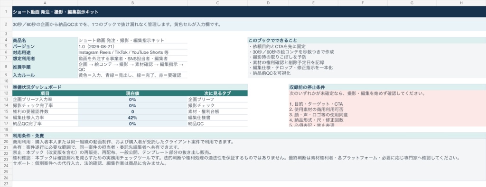This screenshot has height=187, width=486.
Task: Click the 動画を外注する事業者・SNS担当者・編集者 cell
Action: click(x=133, y=59)
